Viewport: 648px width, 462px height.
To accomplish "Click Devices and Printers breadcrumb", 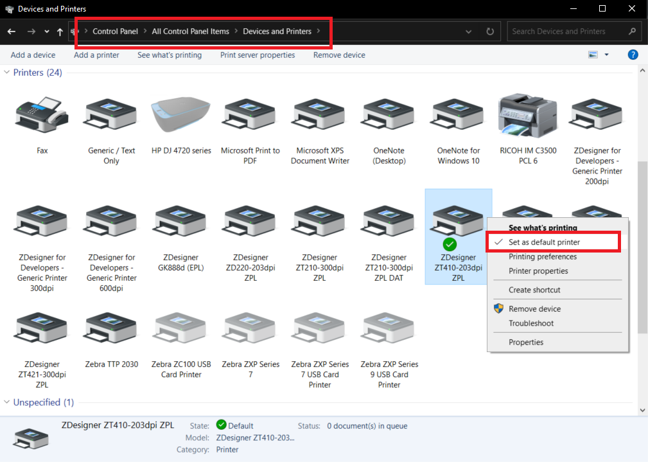I will (x=277, y=31).
